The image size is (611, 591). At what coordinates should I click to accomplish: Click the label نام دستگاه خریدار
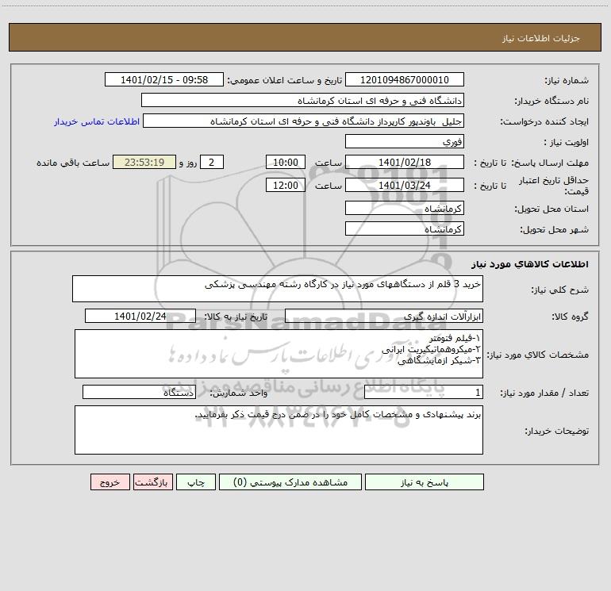click(551, 102)
